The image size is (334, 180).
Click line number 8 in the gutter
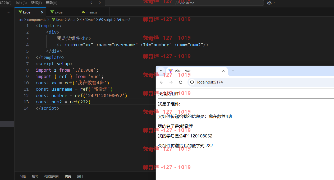(x=27, y=70)
